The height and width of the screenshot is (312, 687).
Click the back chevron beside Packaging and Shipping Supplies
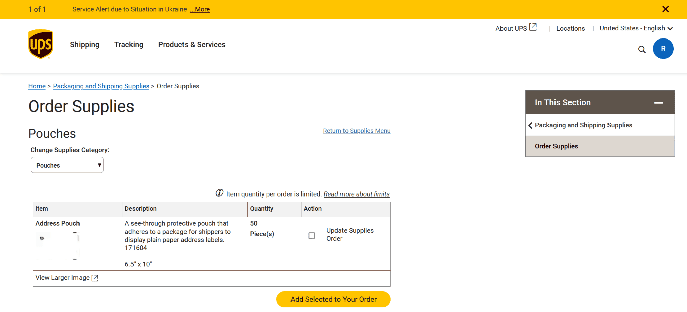530,125
